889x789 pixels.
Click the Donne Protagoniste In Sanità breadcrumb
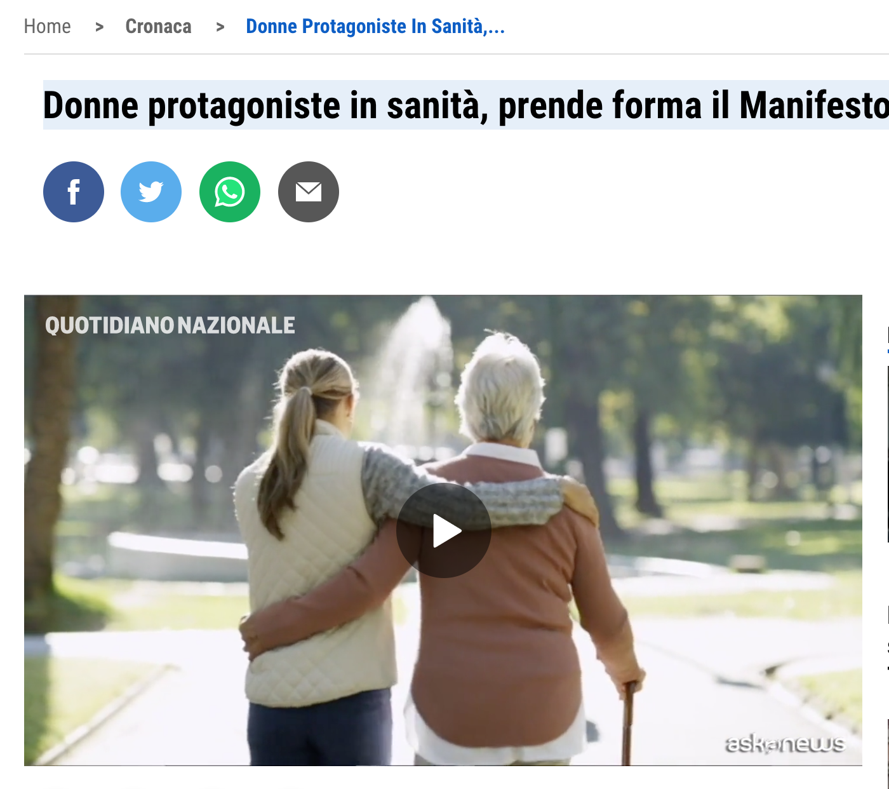tap(375, 27)
